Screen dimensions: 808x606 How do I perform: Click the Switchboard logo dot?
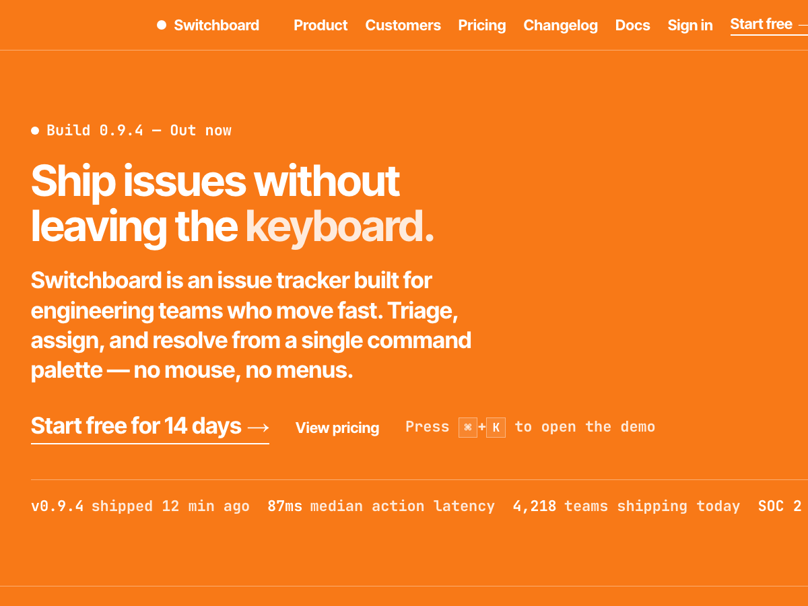click(162, 25)
